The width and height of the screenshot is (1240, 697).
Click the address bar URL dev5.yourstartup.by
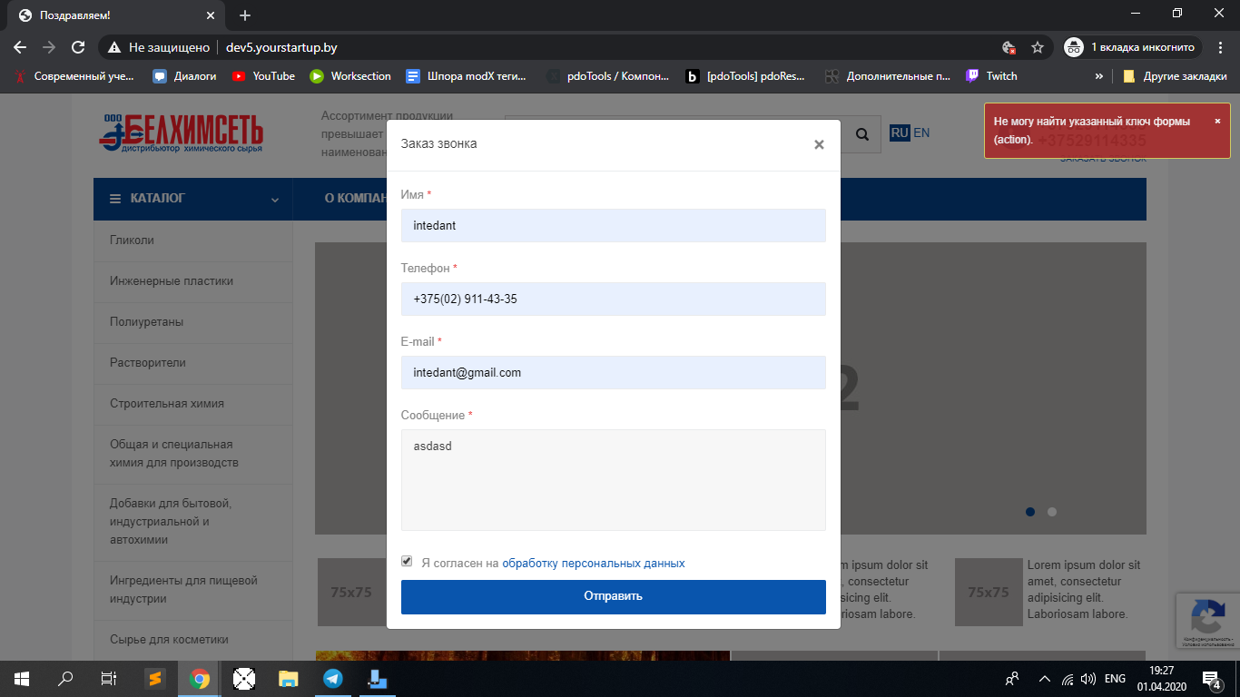point(281,47)
